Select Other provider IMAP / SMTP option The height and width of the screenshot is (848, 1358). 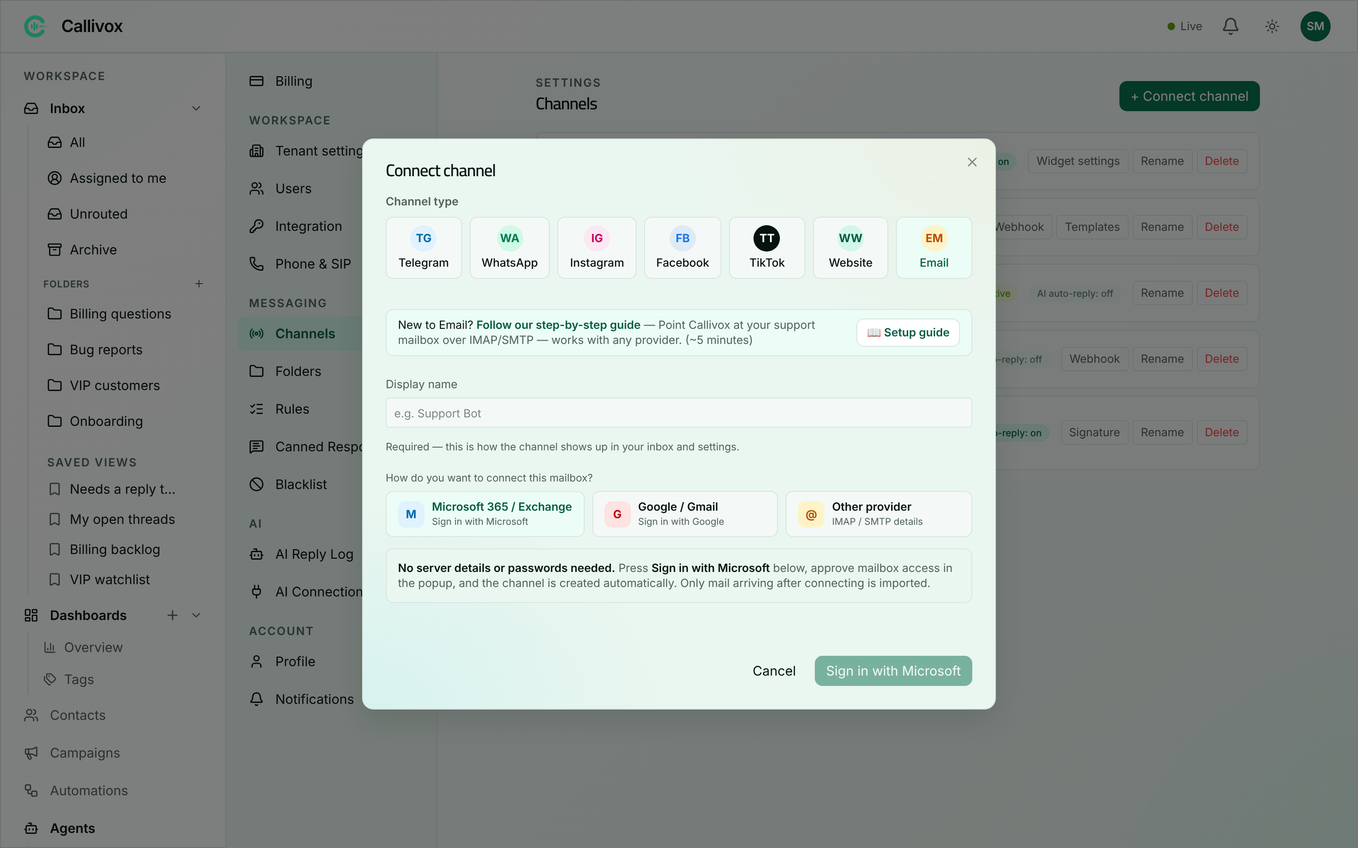[x=878, y=514]
